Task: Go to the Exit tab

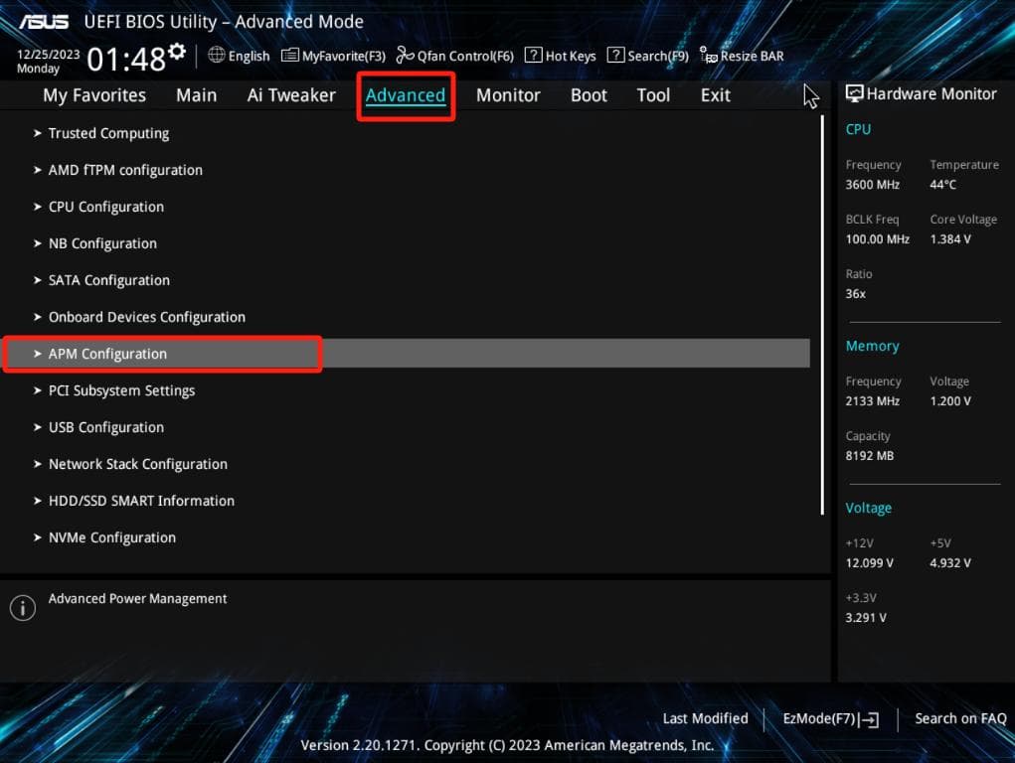Action: click(x=716, y=95)
